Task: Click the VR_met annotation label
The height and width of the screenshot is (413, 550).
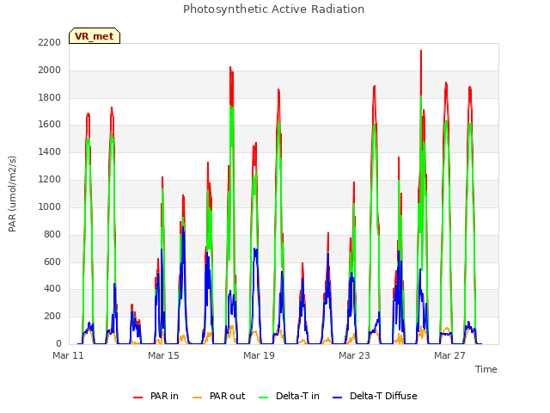Action: click(95, 36)
